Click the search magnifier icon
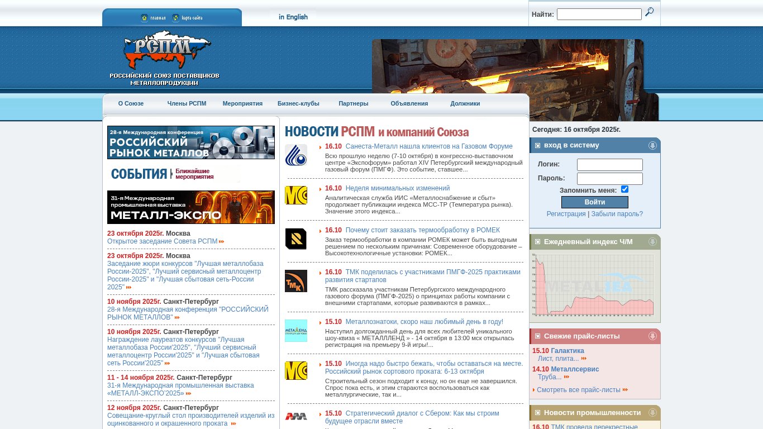The width and height of the screenshot is (763, 429). click(649, 12)
